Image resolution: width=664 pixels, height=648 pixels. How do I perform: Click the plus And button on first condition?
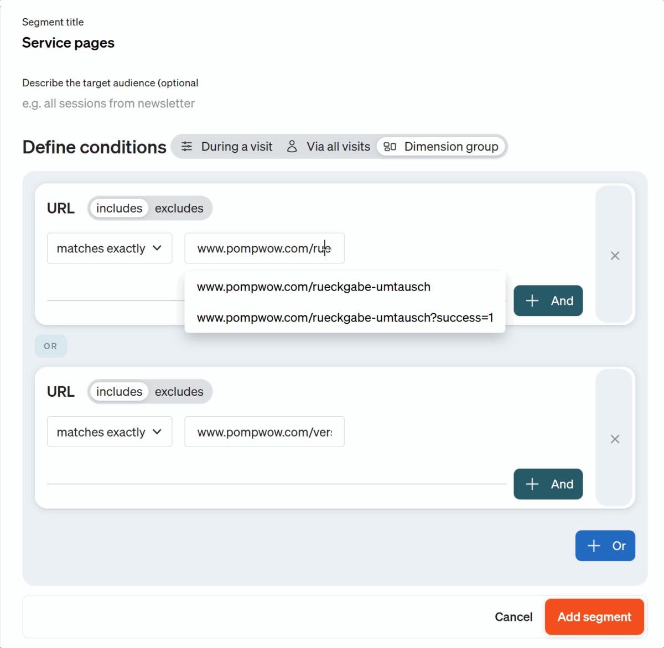point(548,300)
